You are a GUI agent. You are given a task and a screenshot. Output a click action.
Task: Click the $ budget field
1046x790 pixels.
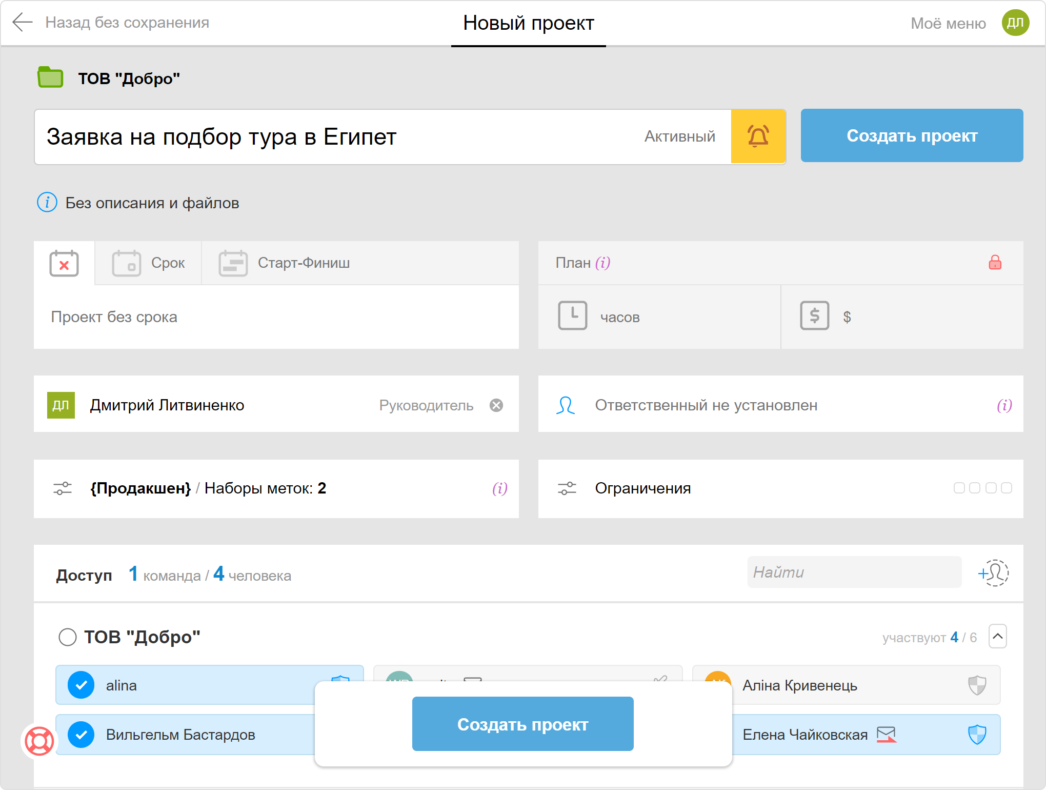click(x=902, y=317)
